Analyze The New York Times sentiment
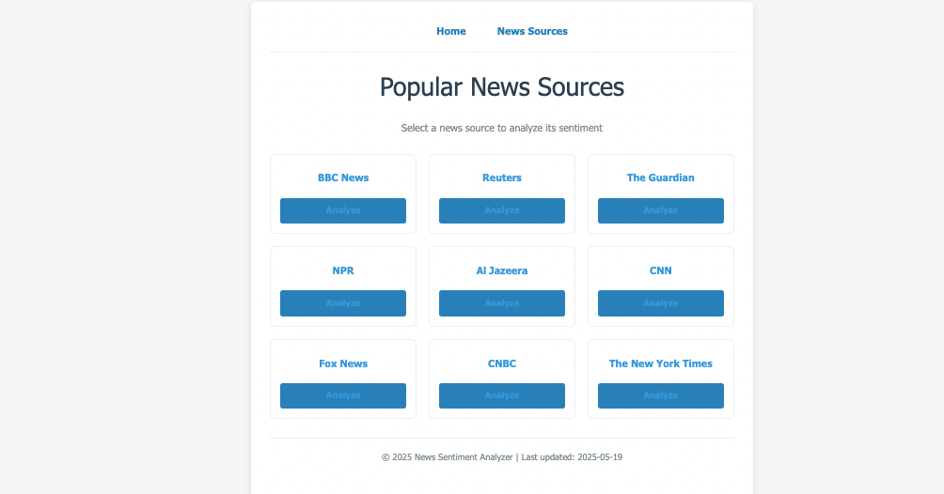Screen dimensions: 944x494 pyautogui.click(x=661, y=396)
